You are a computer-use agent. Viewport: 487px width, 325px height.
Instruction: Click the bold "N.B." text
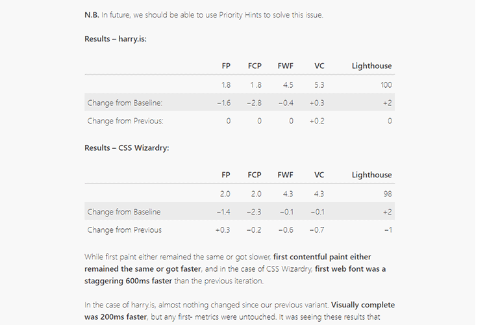(x=92, y=15)
